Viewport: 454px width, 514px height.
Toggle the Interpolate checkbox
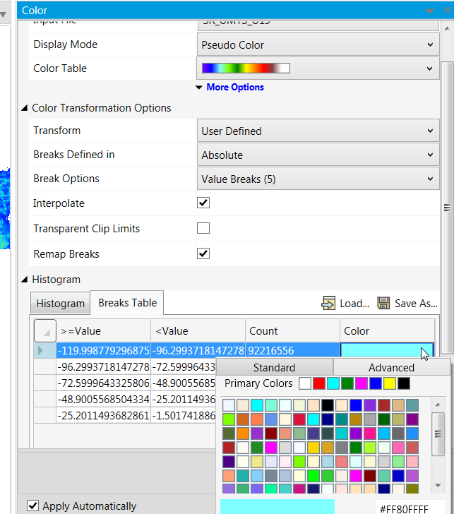click(203, 203)
